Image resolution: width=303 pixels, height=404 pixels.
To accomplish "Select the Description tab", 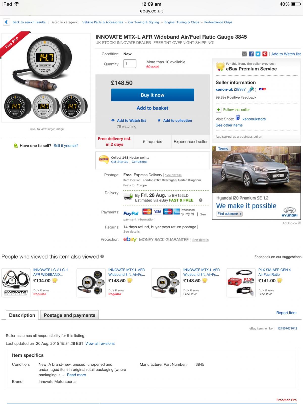I will pos(22,315).
